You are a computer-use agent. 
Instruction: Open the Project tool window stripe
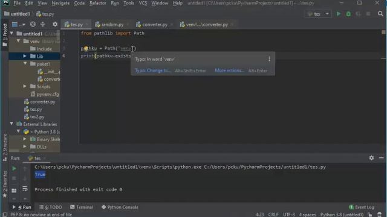coord(5,35)
